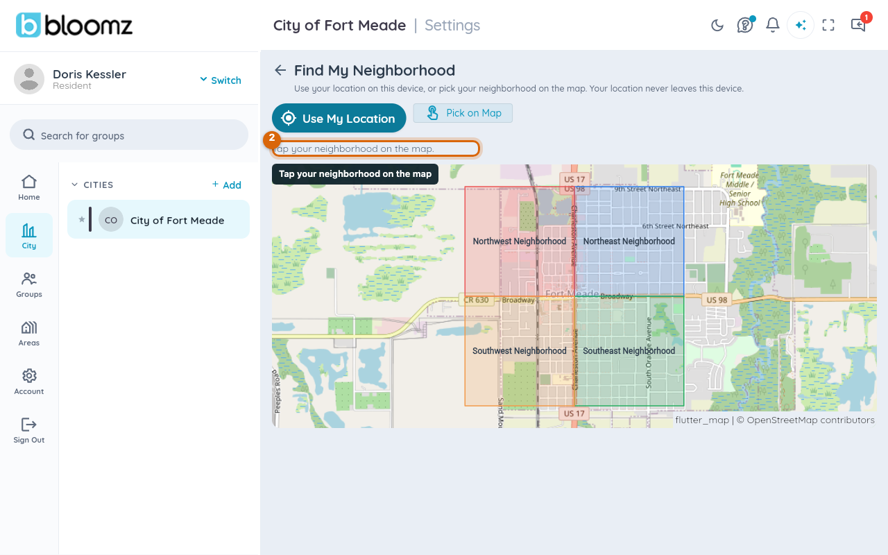Click the Fort Meade Middle / Senior High School label
This screenshot has width=888, height=555.
click(740, 189)
